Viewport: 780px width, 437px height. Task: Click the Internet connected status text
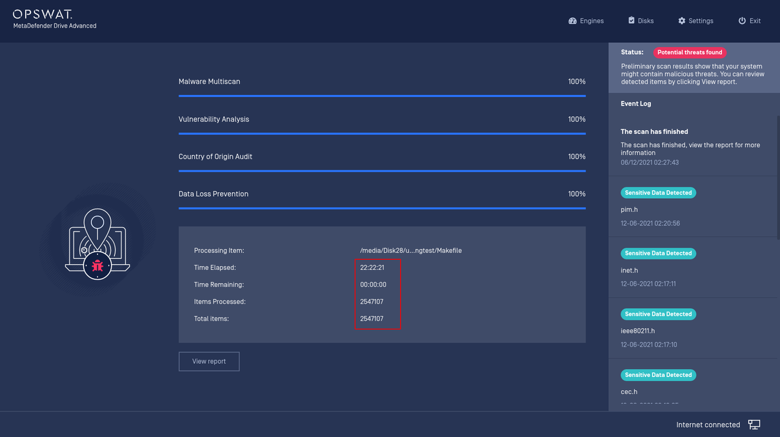click(708, 424)
